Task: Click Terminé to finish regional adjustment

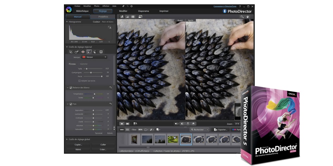Action: pyautogui.click(x=99, y=133)
